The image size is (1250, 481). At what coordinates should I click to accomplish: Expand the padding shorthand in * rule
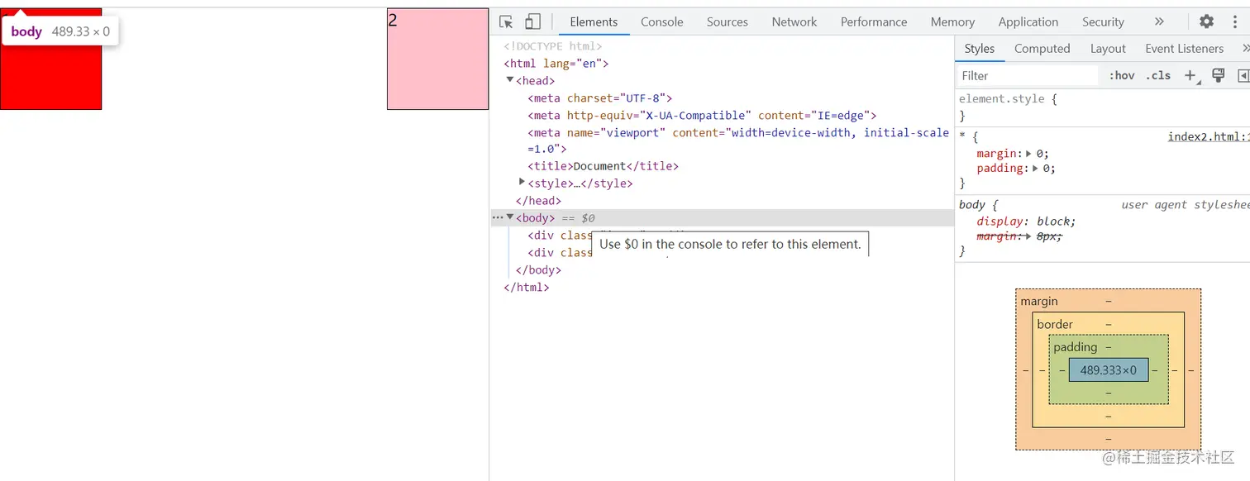[x=1036, y=168]
